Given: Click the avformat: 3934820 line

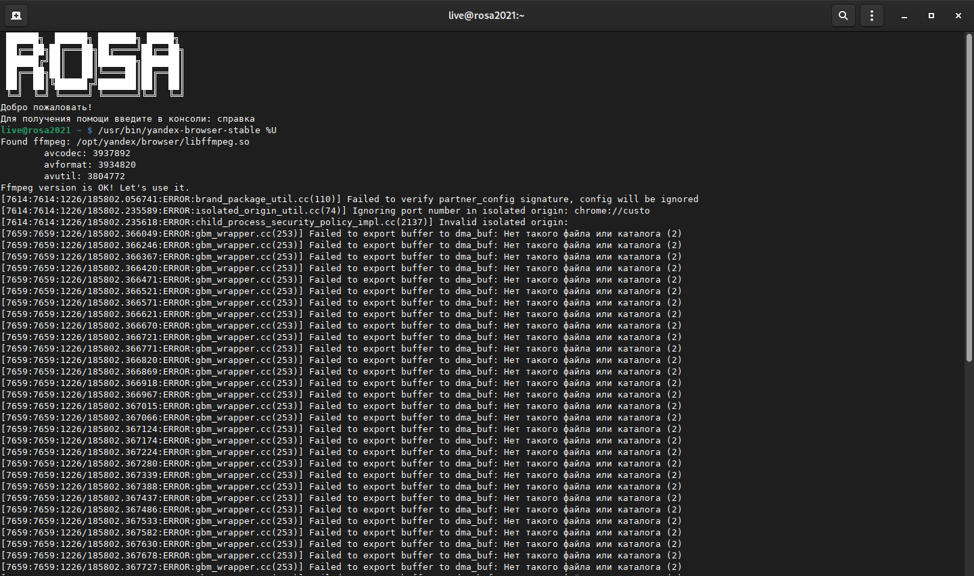Looking at the screenshot, I should tap(89, 165).
